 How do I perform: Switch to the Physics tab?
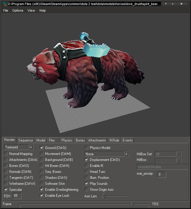click(67, 140)
